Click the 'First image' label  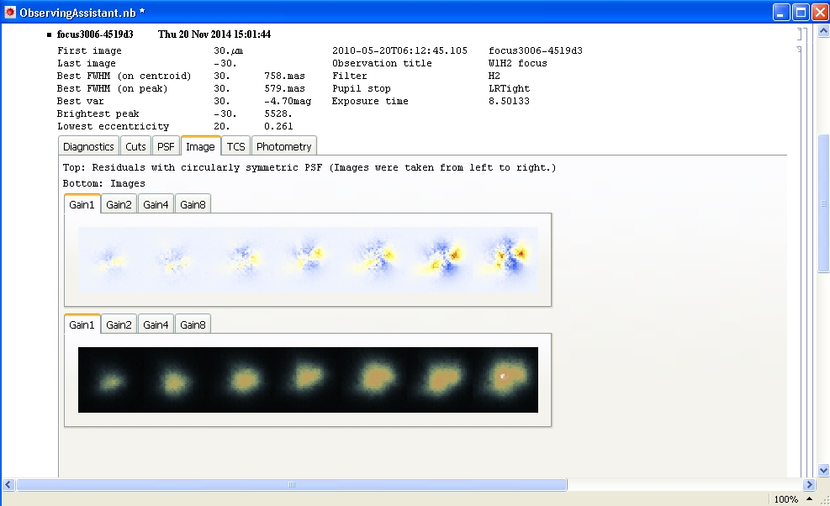pos(89,50)
